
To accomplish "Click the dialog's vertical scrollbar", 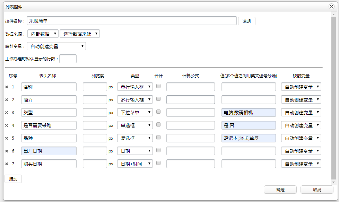I will click(333, 97).
